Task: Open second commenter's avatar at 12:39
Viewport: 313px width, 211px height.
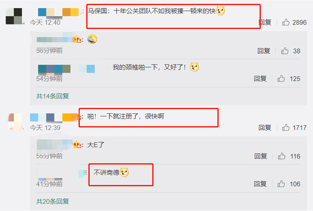Action: click(16, 121)
